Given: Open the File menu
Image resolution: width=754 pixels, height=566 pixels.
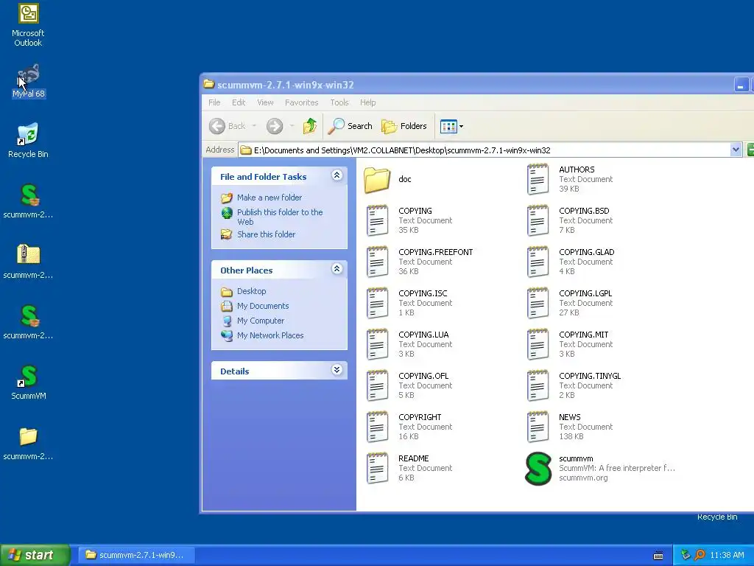Looking at the screenshot, I should pos(214,102).
